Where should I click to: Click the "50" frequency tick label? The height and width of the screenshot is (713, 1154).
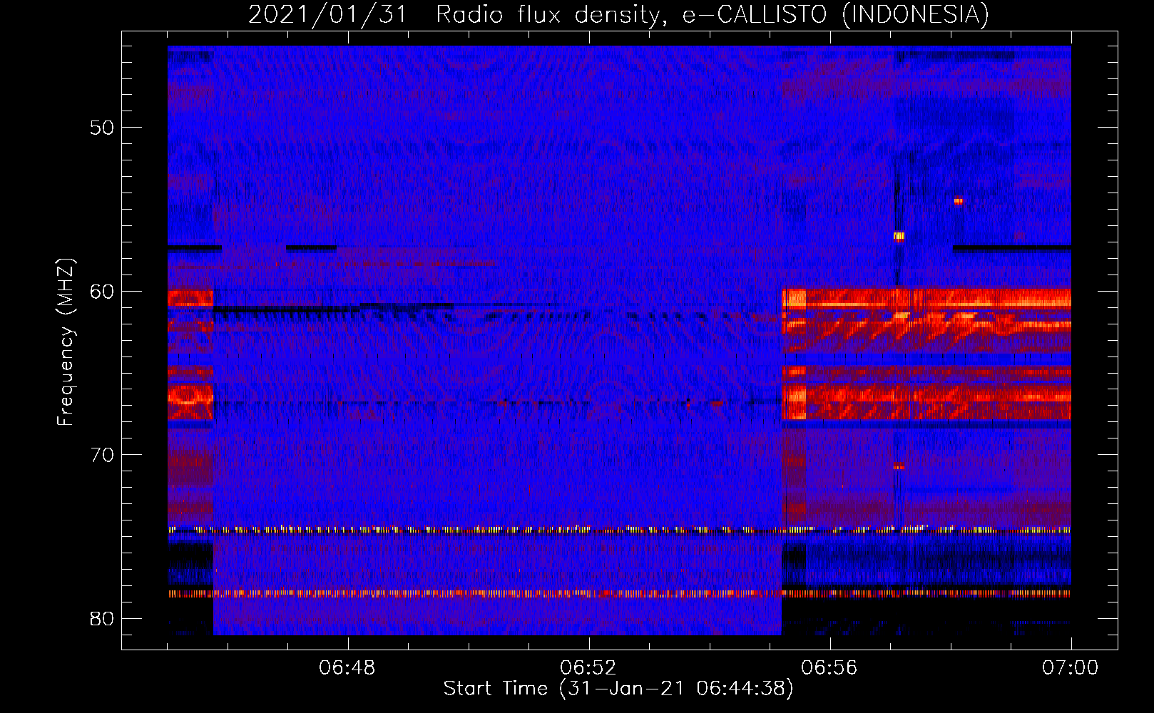click(x=102, y=128)
